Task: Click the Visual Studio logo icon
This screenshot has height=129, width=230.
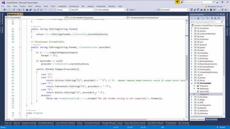Action: click(x=3, y=3)
